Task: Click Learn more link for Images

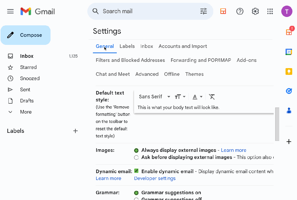Action: [234, 150]
